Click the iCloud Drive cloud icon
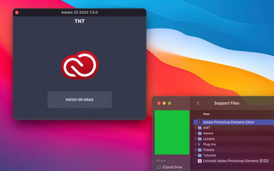274x171 pixels. [159, 167]
